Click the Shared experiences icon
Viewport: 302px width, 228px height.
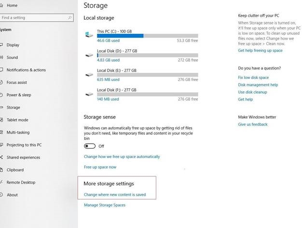[x=1, y=158]
